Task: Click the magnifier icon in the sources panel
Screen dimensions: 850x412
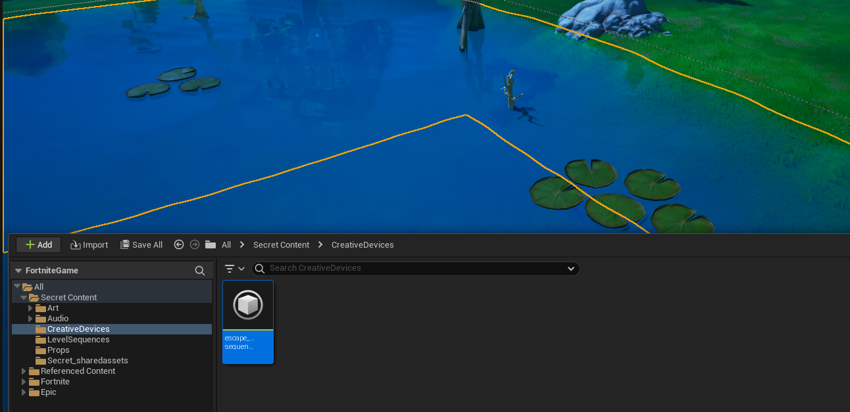Action: tap(199, 270)
